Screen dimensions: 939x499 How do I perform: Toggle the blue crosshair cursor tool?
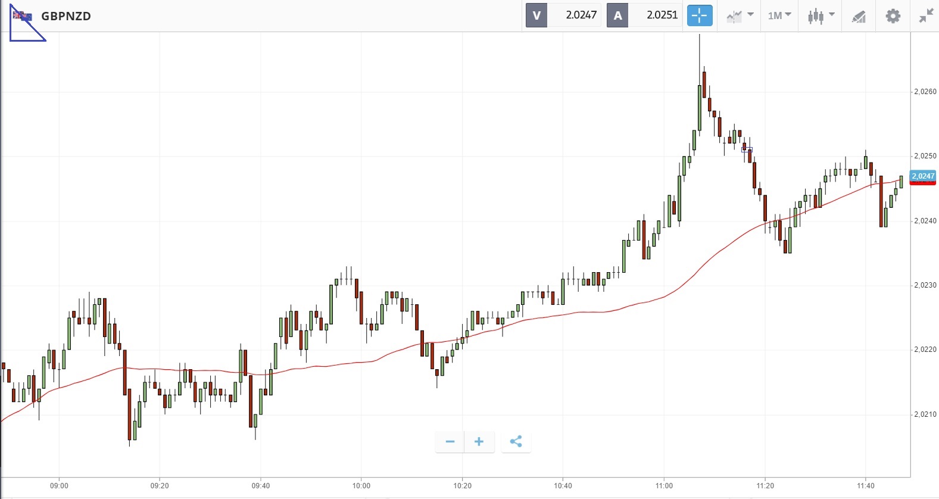coord(700,15)
